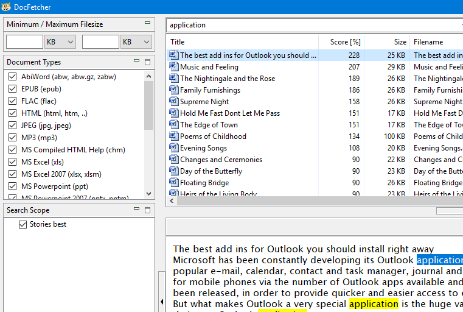Select 'Evening Songs' result row
The image size is (463, 312).
click(x=315, y=148)
